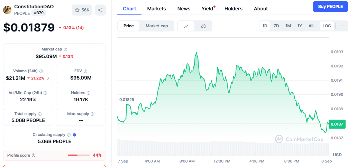Select the Market cap chart toggle

tap(157, 26)
